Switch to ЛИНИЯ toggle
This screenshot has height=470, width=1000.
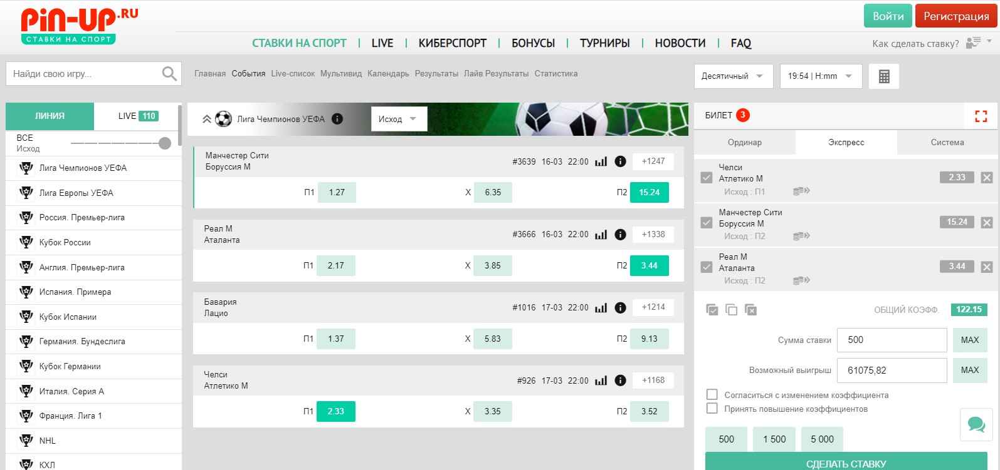tap(50, 116)
